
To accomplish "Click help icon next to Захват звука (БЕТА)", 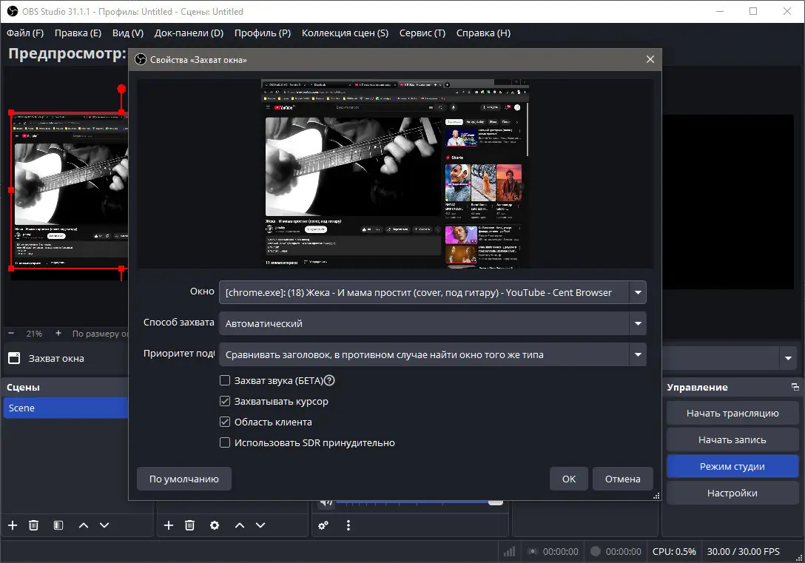I will [x=329, y=380].
